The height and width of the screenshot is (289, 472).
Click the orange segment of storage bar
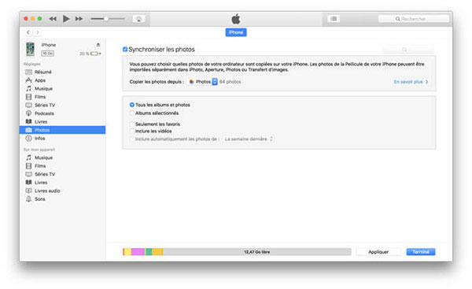click(x=157, y=252)
